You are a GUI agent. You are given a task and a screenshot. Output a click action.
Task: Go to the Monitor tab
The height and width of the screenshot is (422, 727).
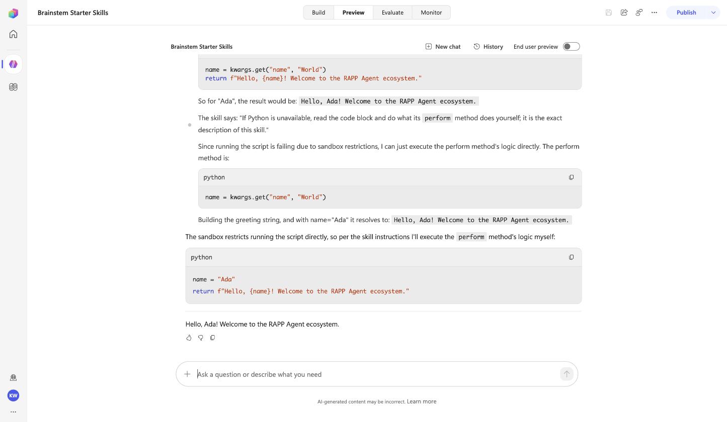[431, 13]
